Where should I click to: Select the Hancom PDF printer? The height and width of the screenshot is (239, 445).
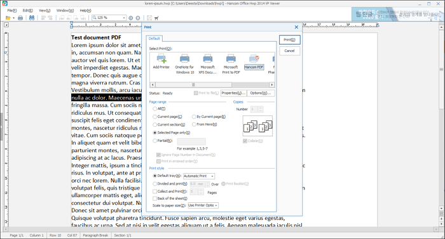click(x=254, y=62)
